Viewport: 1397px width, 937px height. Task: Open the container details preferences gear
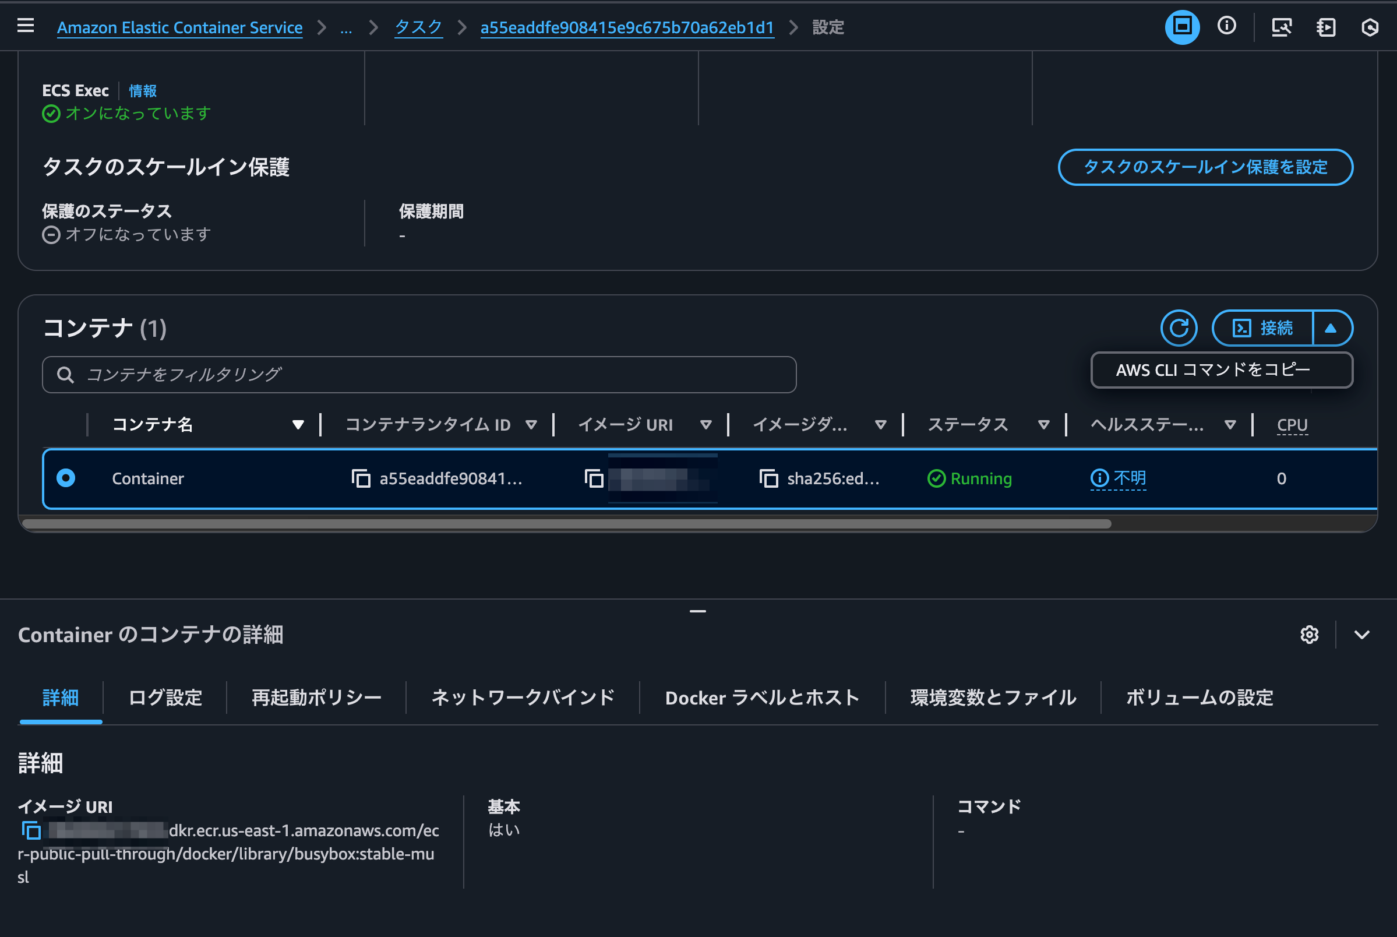(x=1309, y=635)
